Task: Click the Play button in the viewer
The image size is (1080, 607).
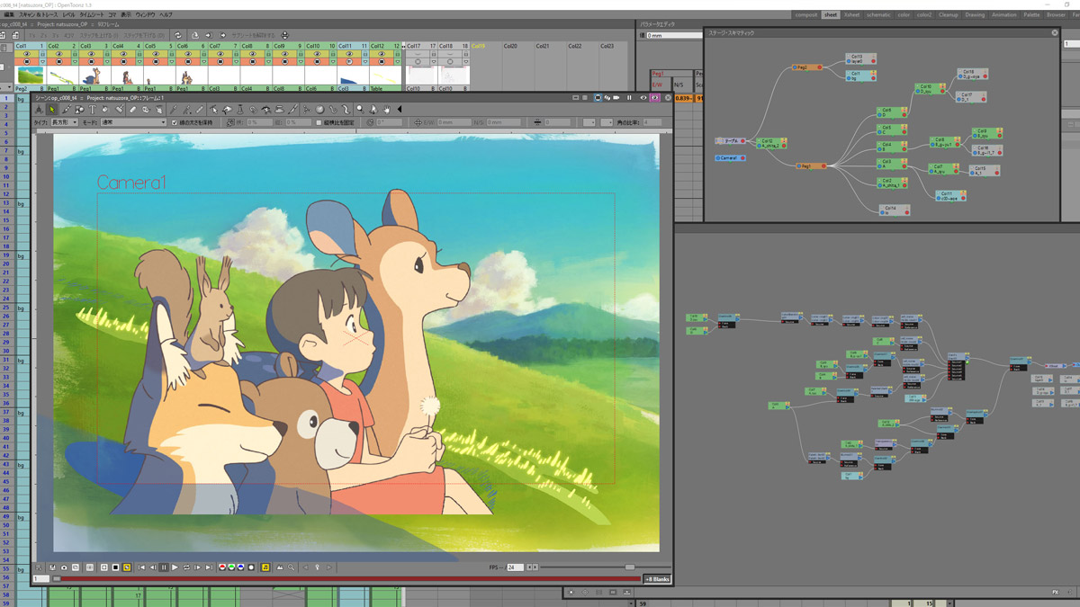Action: click(175, 567)
